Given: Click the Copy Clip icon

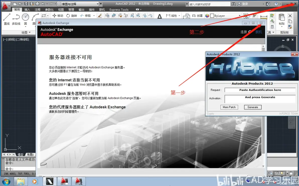Looking at the screenshot, I should 290,21.
